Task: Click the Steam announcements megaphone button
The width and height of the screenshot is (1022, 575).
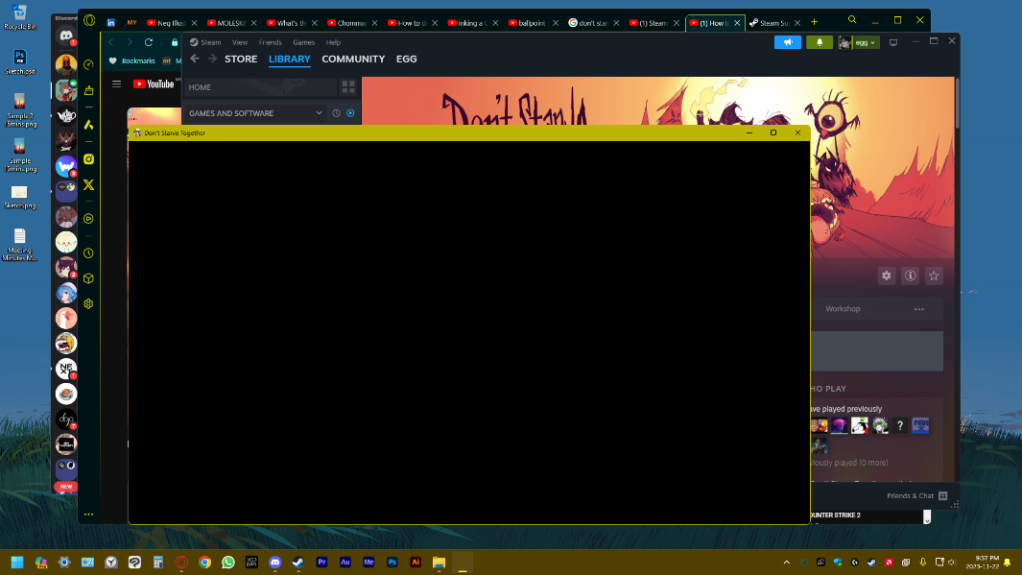Action: [x=787, y=42]
